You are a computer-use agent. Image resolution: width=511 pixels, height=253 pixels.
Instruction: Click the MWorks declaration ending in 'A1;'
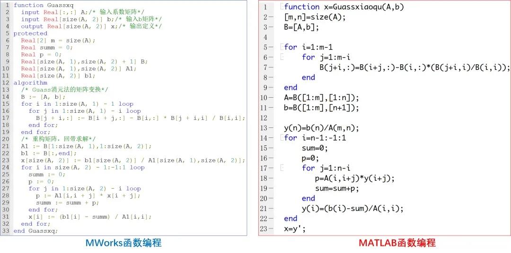click(79, 68)
